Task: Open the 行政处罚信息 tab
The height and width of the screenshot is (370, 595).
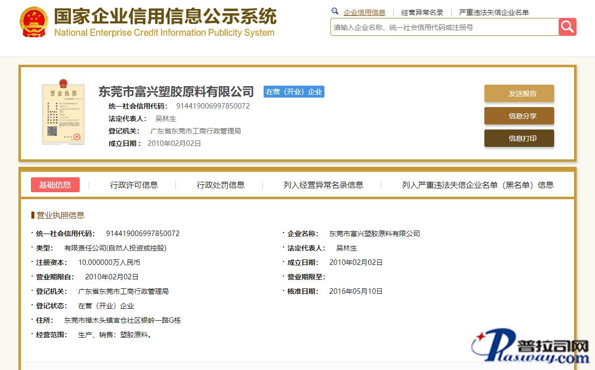Action: [x=220, y=185]
